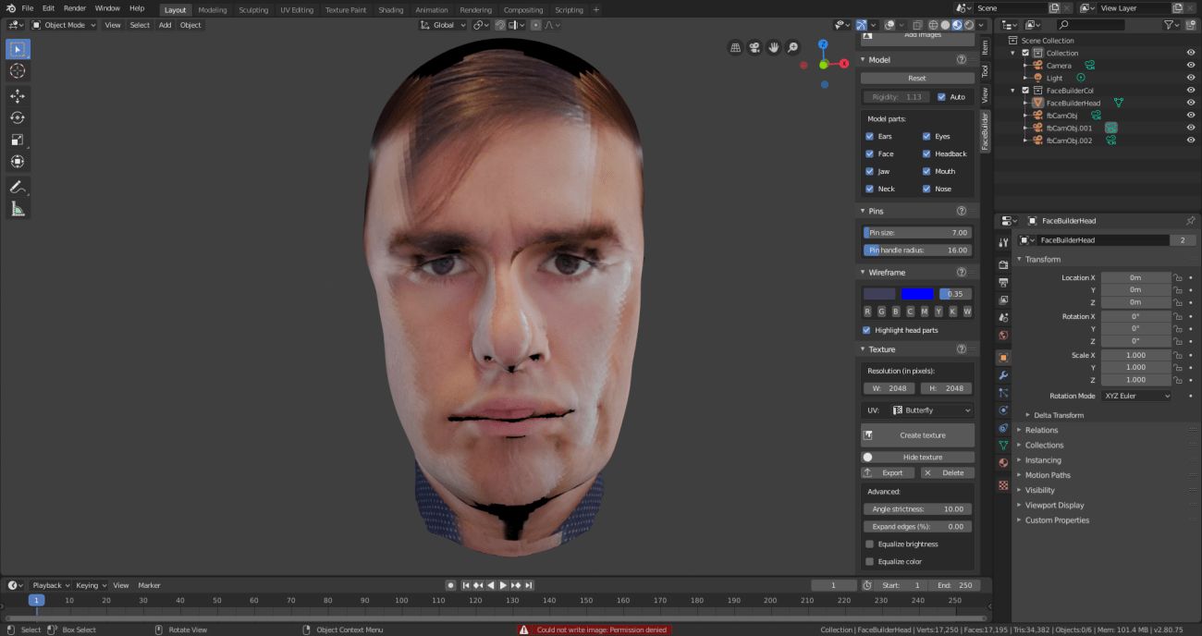This screenshot has height=636, width=1202.
Task: Select the Measure tool
Action: (x=18, y=209)
